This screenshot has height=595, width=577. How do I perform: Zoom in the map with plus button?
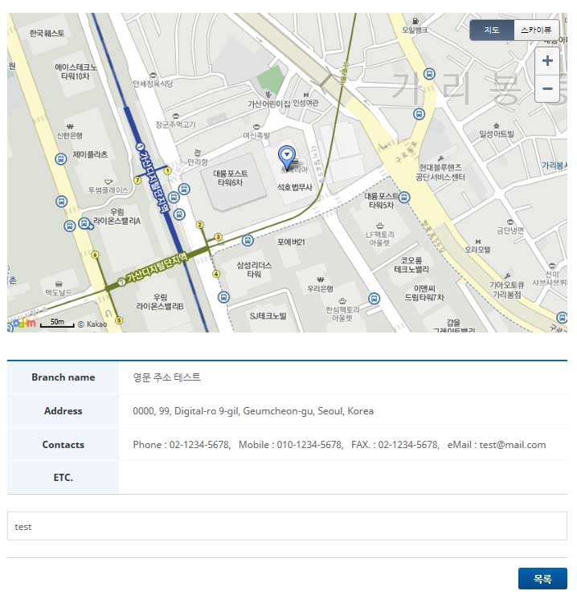click(x=547, y=61)
